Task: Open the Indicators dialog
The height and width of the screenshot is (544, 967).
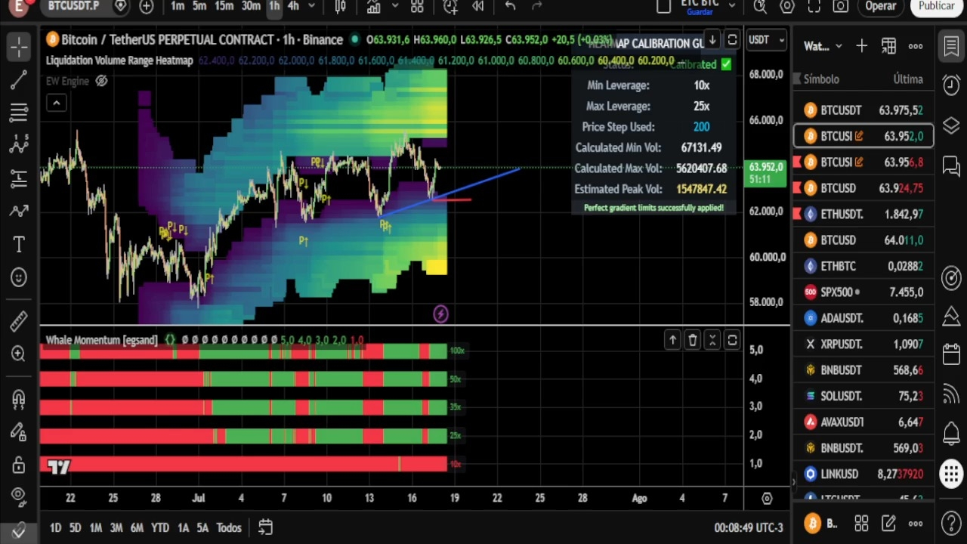Action: tap(373, 6)
